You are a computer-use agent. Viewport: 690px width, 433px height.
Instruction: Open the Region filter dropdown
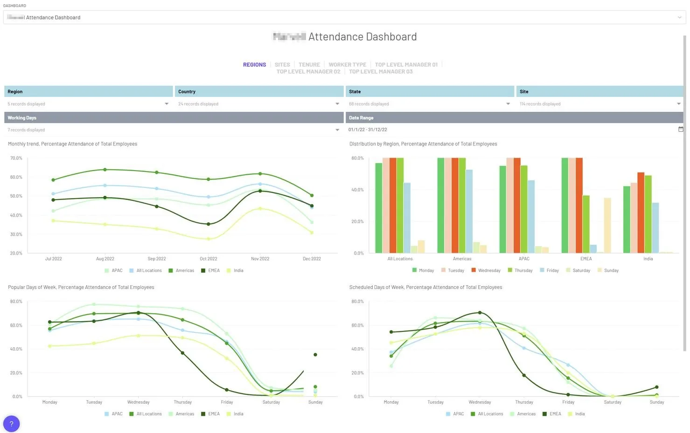(89, 104)
